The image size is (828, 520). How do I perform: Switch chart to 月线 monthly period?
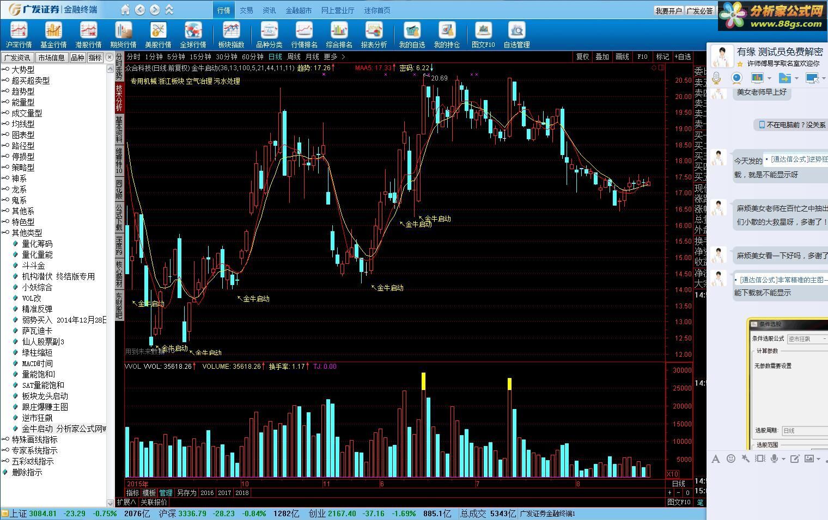[x=312, y=57]
